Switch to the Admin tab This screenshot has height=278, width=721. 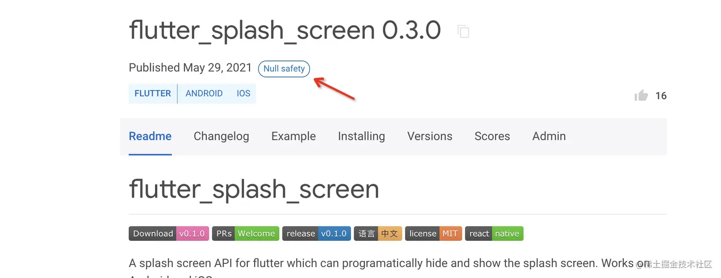549,136
